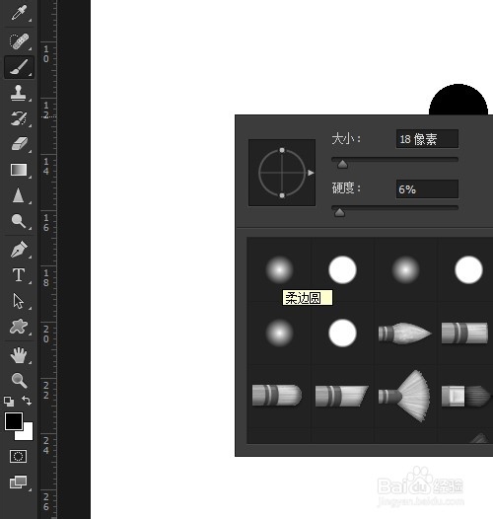Select the Zoom magnifier tool
The image size is (493, 519).
point(19,381)
